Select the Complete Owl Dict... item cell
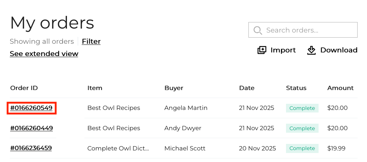 pyautogui.click(x=118, y=148)
